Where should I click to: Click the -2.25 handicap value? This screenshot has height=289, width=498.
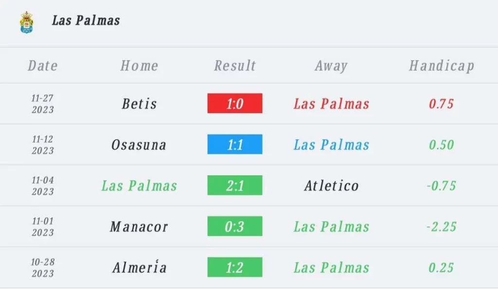442,226
